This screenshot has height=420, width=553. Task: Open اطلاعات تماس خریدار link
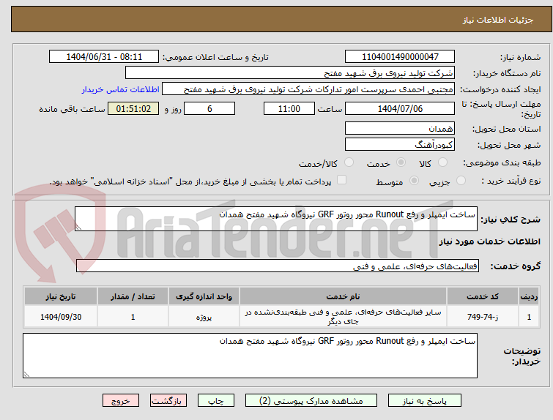(121, 89)
